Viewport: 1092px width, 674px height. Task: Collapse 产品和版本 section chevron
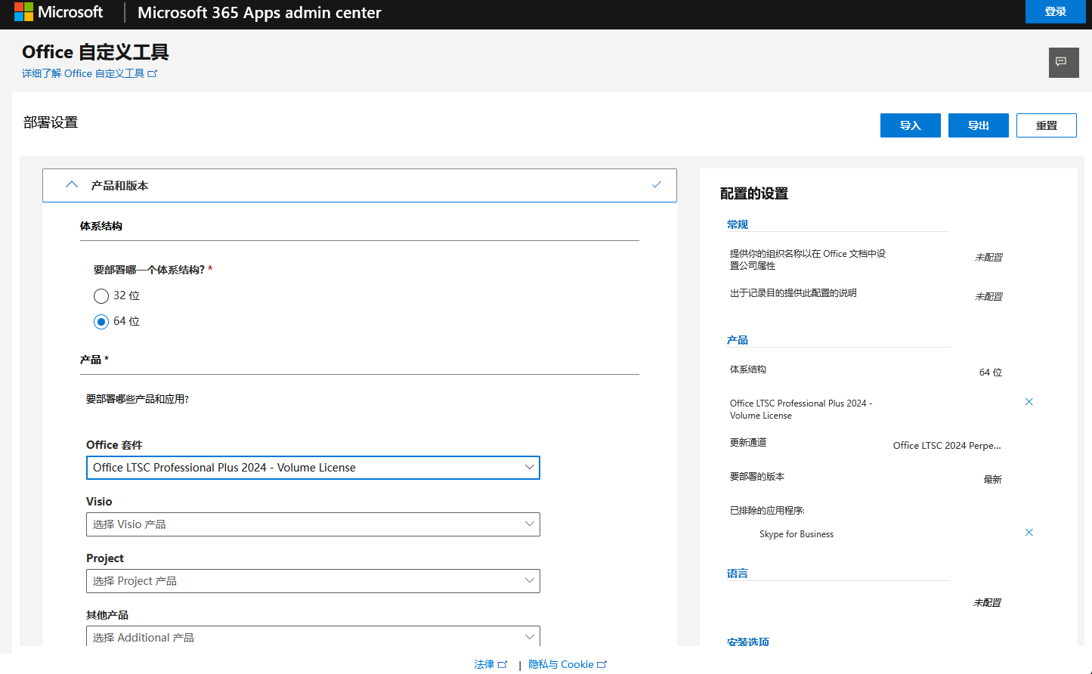click(x=72, y=185)
